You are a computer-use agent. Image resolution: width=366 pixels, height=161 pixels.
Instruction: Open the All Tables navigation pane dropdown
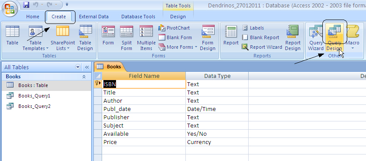[x=78, y=67]
